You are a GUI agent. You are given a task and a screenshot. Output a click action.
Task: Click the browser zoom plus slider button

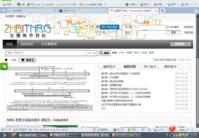click(193, 130)
